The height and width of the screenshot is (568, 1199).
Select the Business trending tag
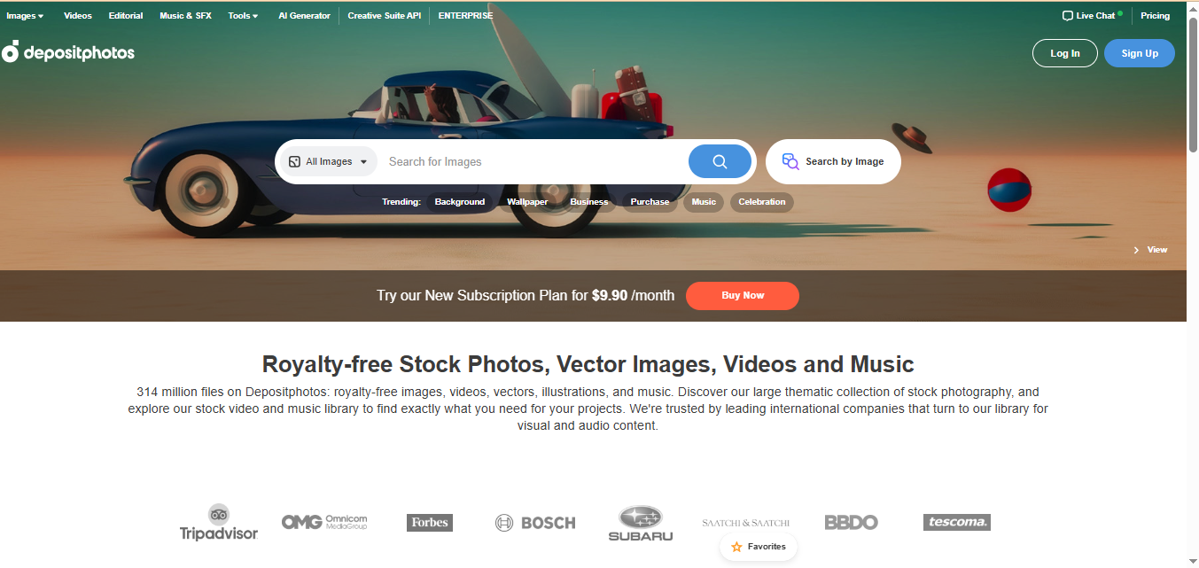589,202
